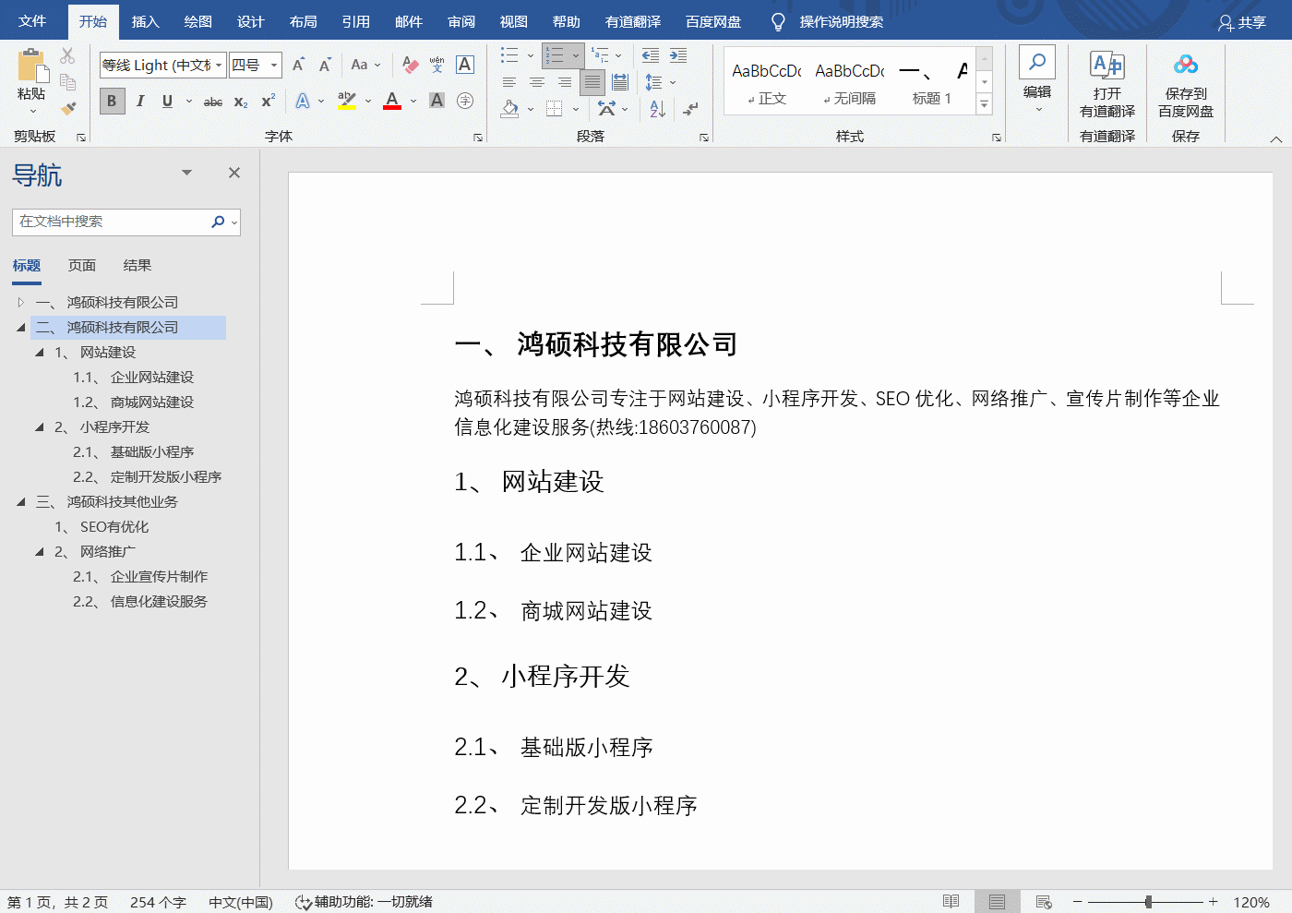
Task: Open the 文件 menu
Action: pyautogui.click(x=32, y=21)
